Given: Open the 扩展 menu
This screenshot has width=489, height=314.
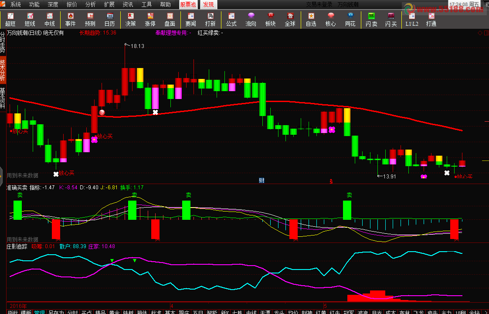Looking at the screenshot, I should (109, 4).
